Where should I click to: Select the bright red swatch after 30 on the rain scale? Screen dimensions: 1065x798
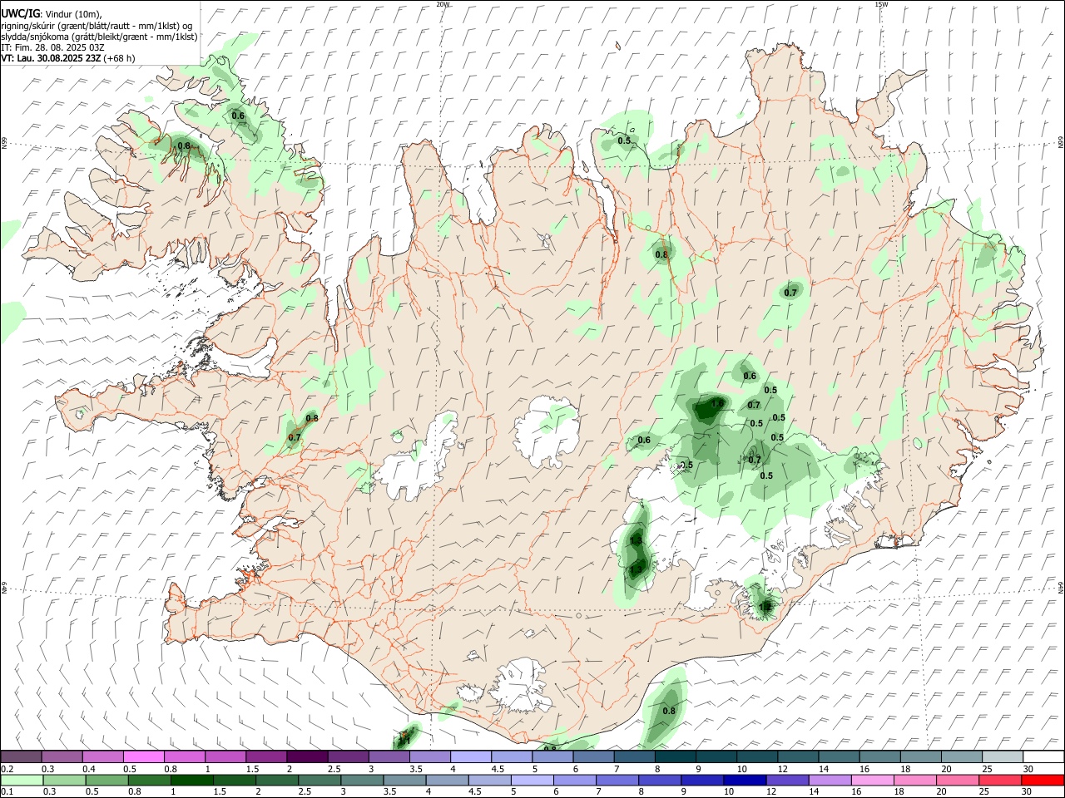(1043, 781)
